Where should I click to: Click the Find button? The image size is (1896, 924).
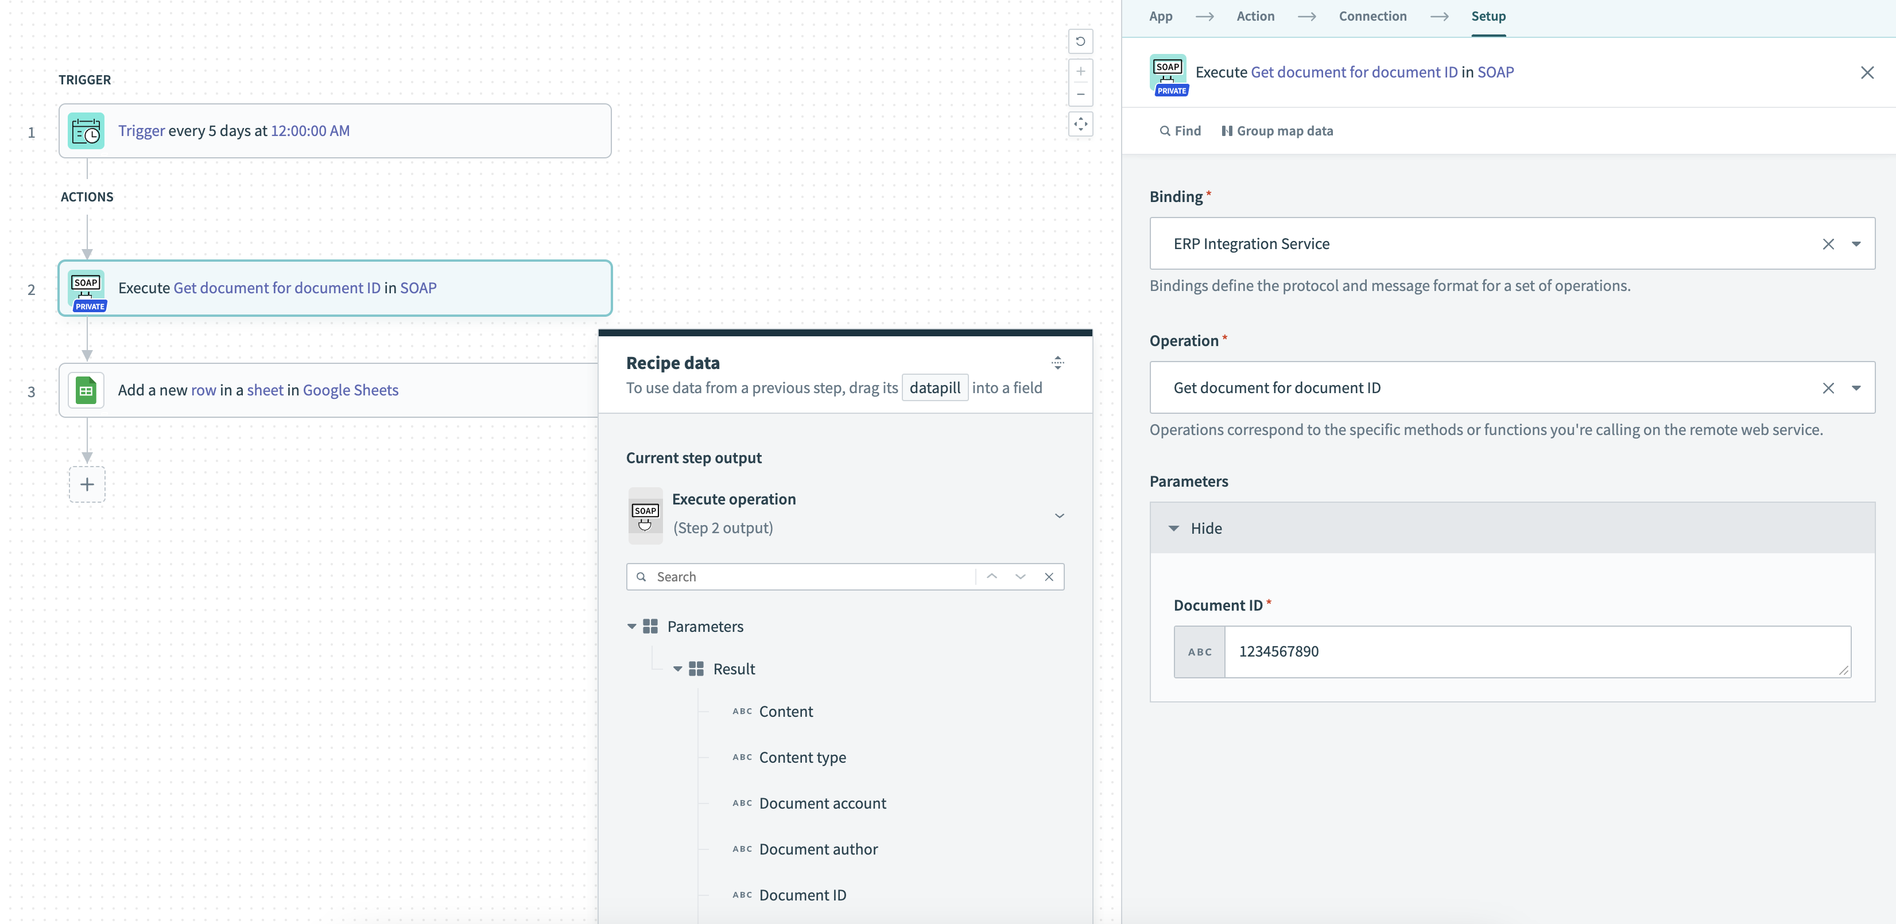point(1180,131)
